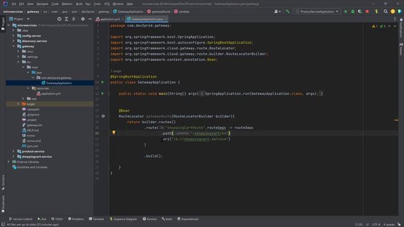
Task: Expand the product-service module
Action: coord(13,151)
